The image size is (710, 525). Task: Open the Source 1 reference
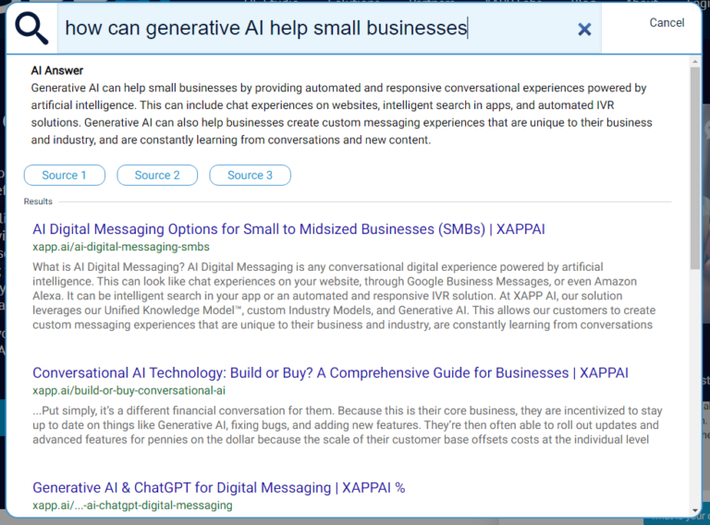(65, 176)
